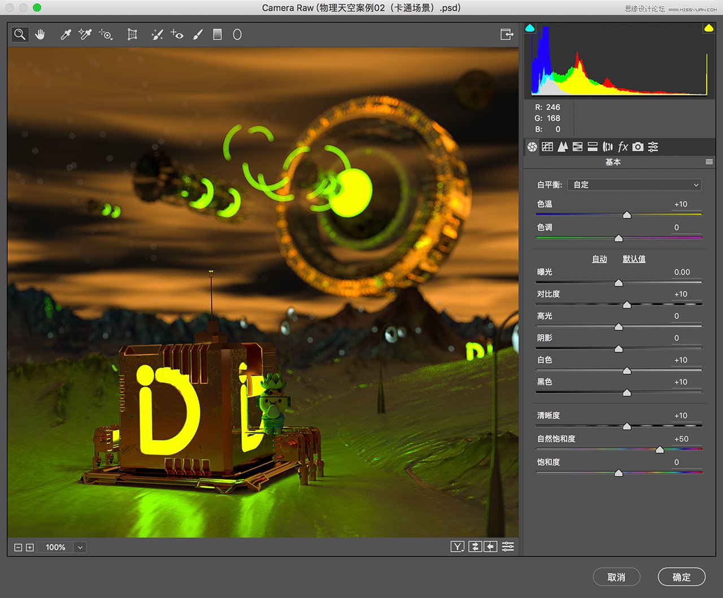The image size is (723, 598).
Task: Enable the shadow clipping warning on the histogram
Action: click(x=530, y=27)
